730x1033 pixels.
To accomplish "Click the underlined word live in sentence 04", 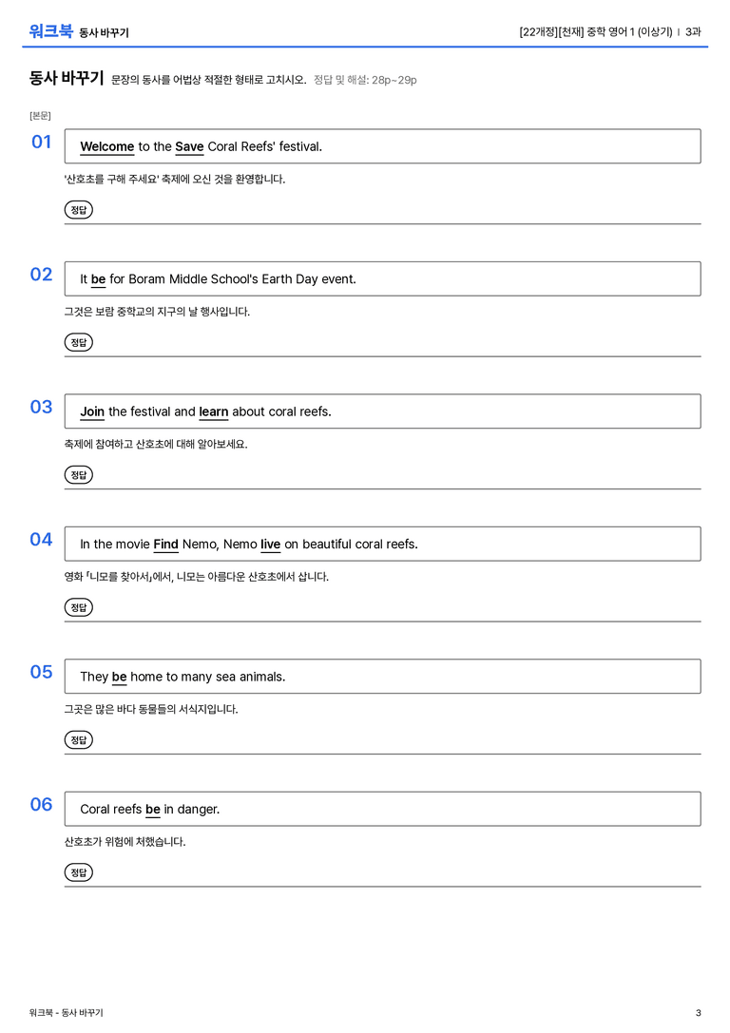I will pos(270,545).
